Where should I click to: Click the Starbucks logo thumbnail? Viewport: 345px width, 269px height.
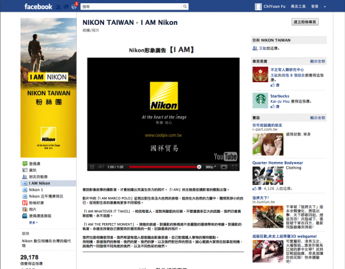pyautogui.click(x=260, y=101)
